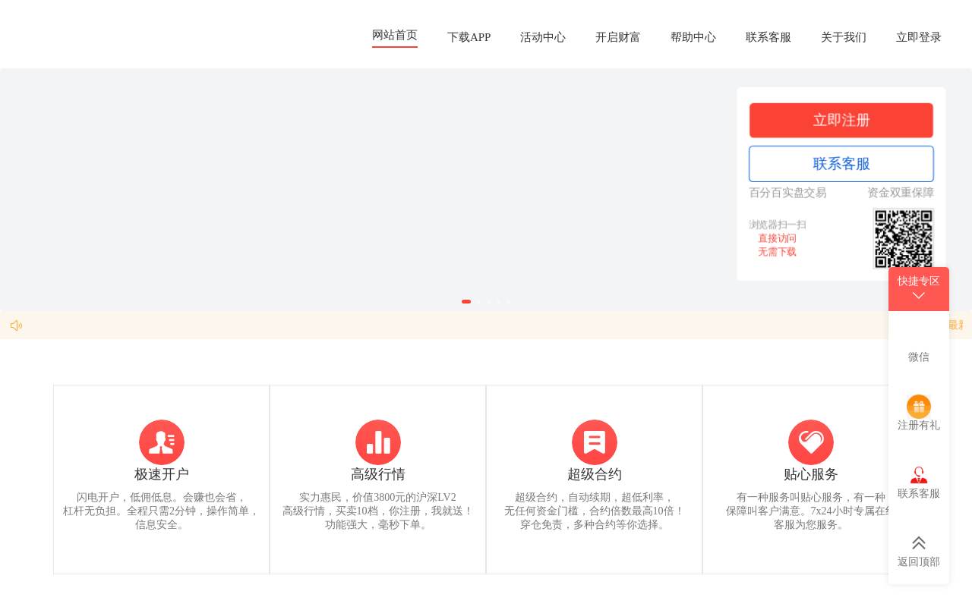Click the 百分百实盘交易 text

(x=787, y=193)
